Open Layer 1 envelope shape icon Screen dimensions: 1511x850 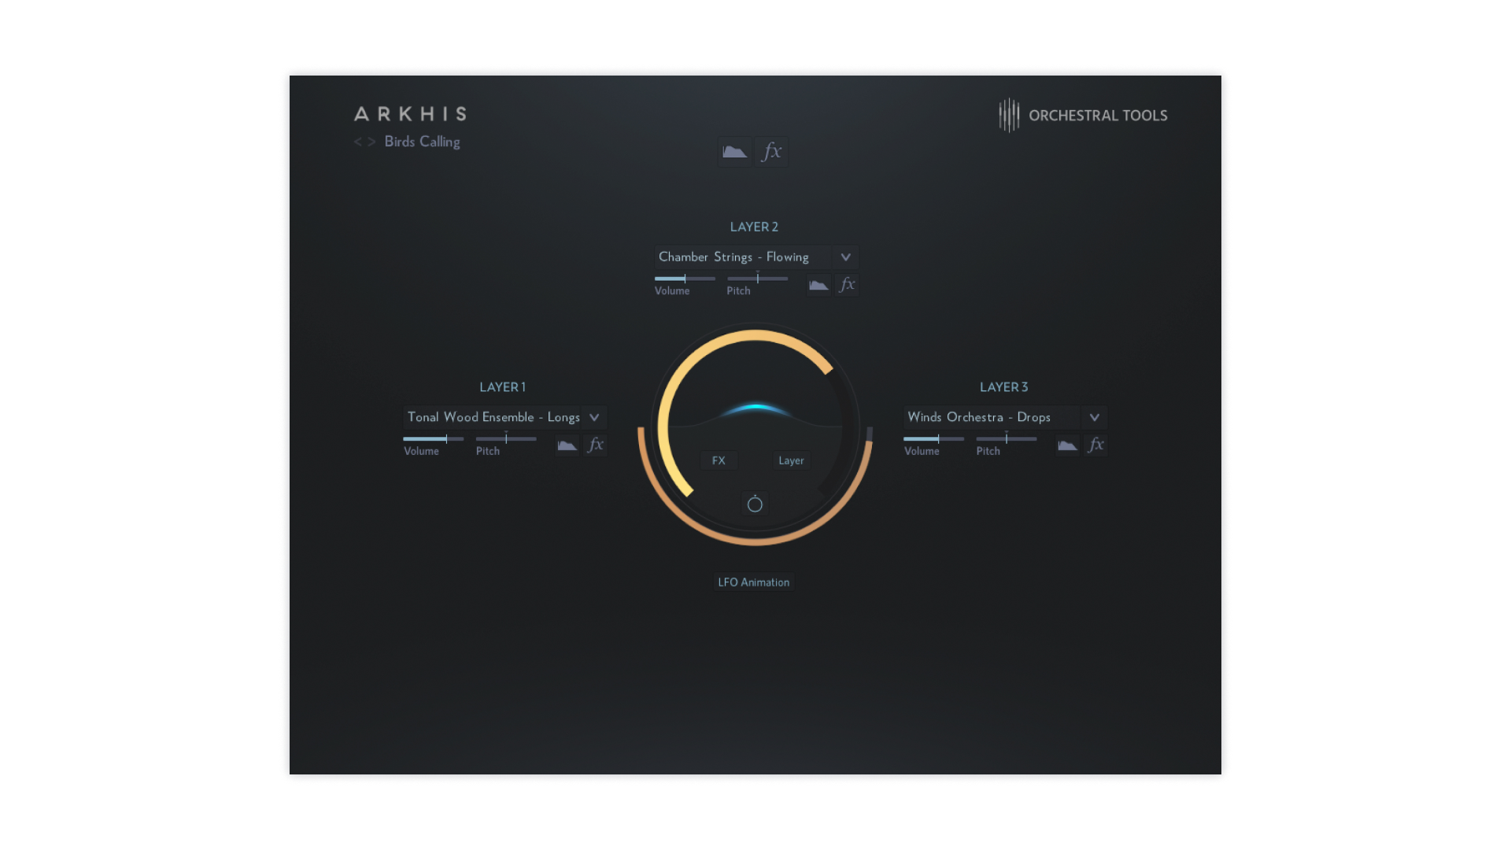click(x=567, y=445)
